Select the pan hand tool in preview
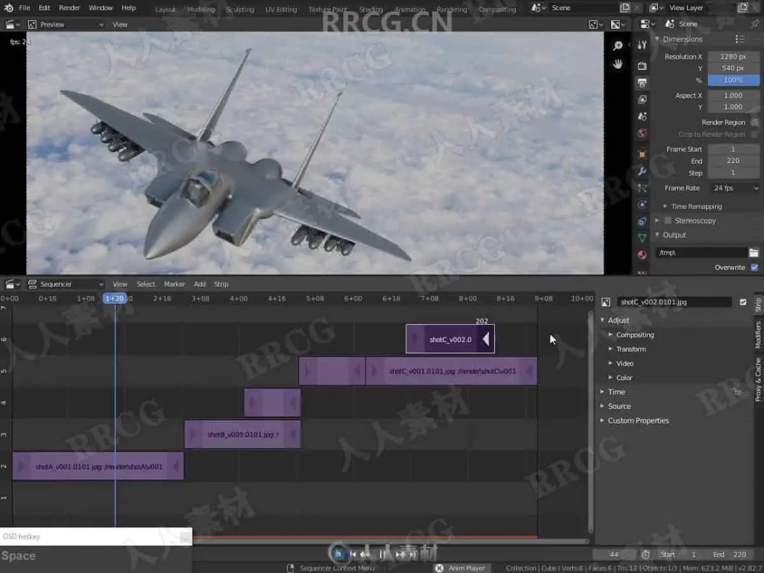Viewport: 764px width, 573px height. (x=618, y=64)
